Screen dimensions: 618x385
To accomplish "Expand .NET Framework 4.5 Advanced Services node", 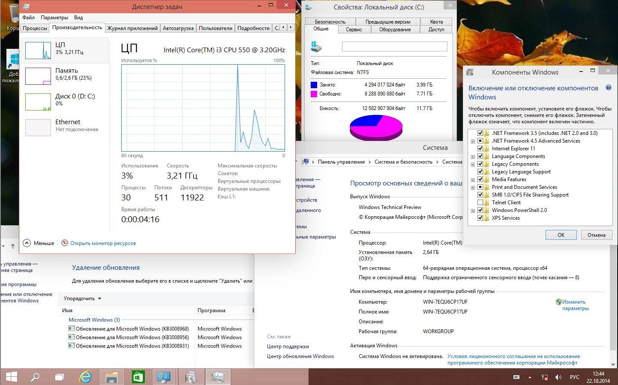I will pyautogui.click(x=473, y=141).
